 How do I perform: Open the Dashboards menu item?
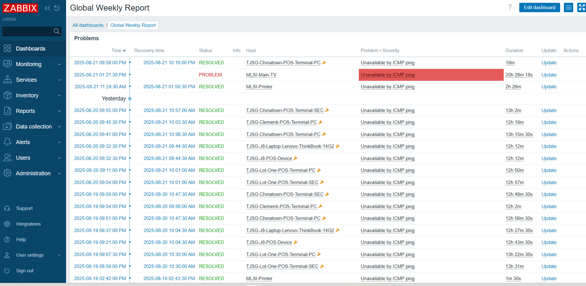(31, 49)
